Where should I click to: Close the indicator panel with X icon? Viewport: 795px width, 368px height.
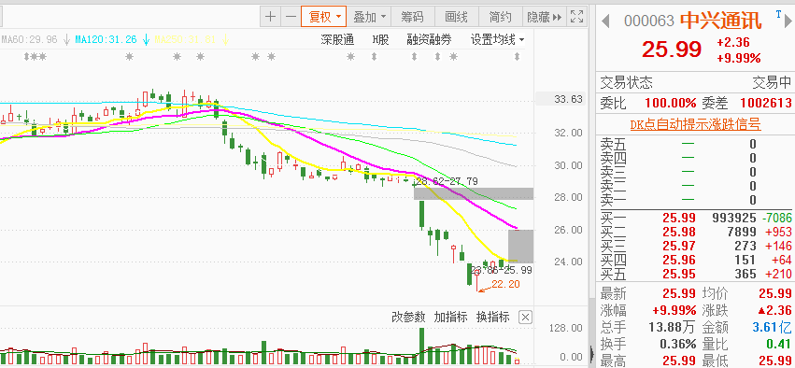tap(526, 318)
